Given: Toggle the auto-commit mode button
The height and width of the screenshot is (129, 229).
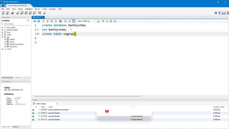Looking at the screenshot, I should 74,21.
